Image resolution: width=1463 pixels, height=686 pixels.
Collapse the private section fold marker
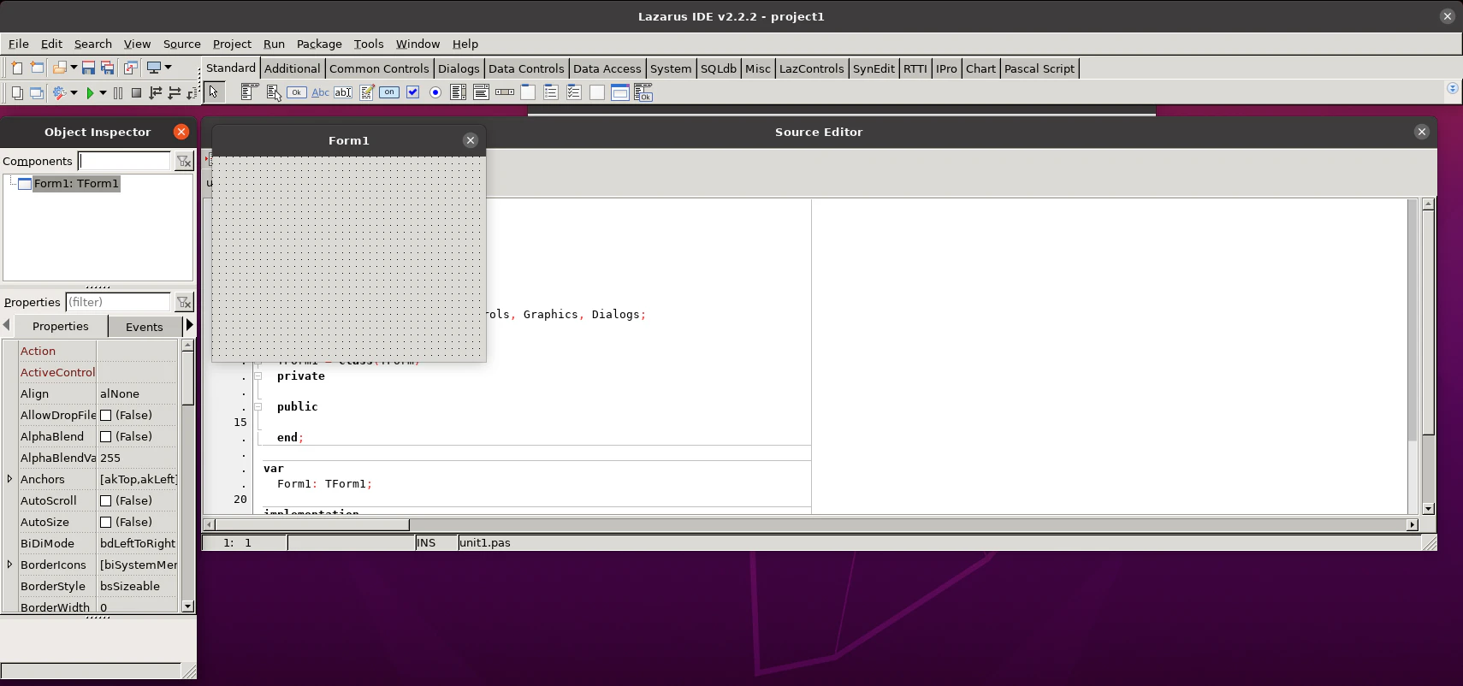coord(258,376)
